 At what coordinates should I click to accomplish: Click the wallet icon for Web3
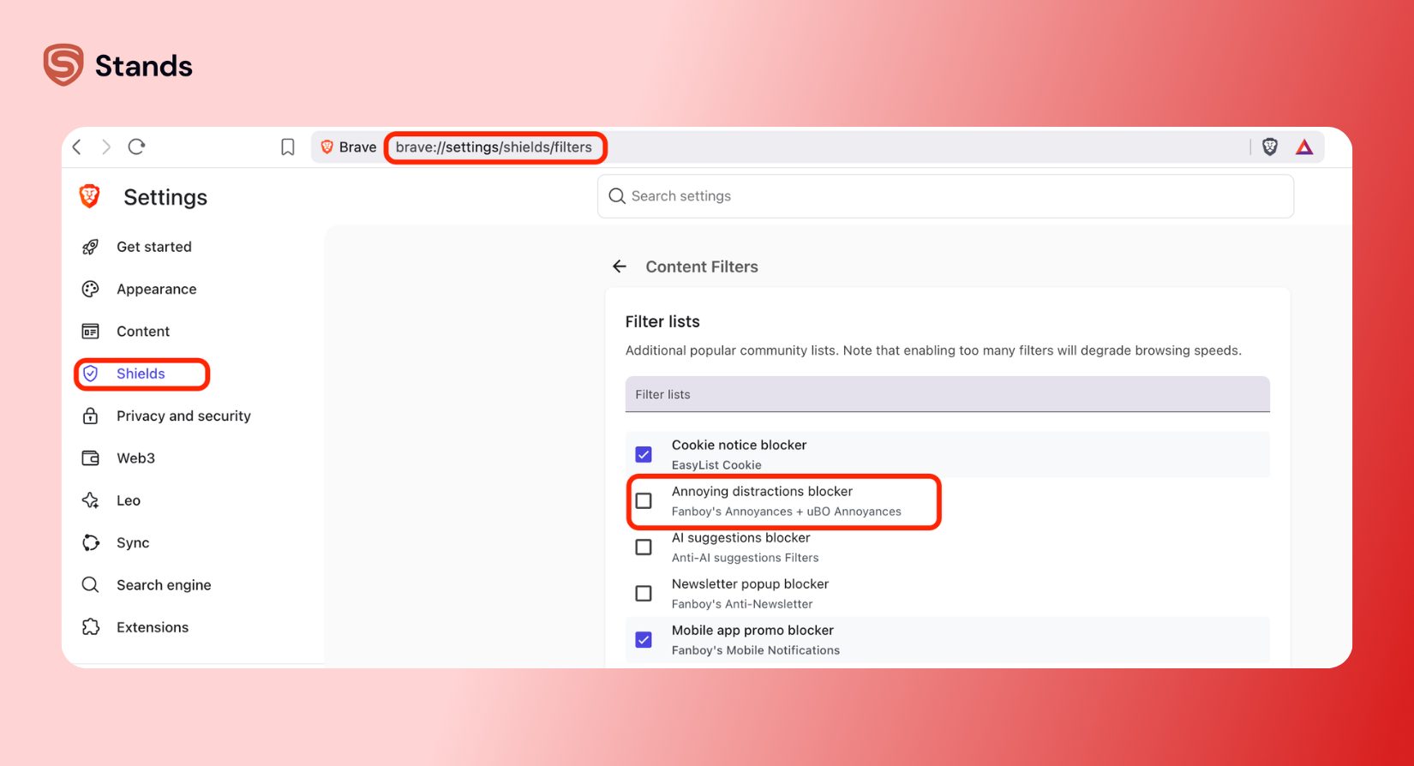[x=90, y=458]
